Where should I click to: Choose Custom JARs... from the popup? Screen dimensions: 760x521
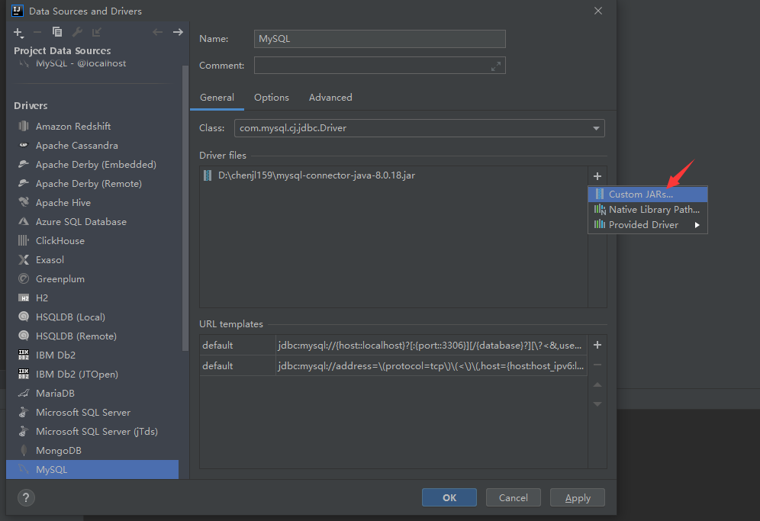pyautogui.click(x=648, y=194)
